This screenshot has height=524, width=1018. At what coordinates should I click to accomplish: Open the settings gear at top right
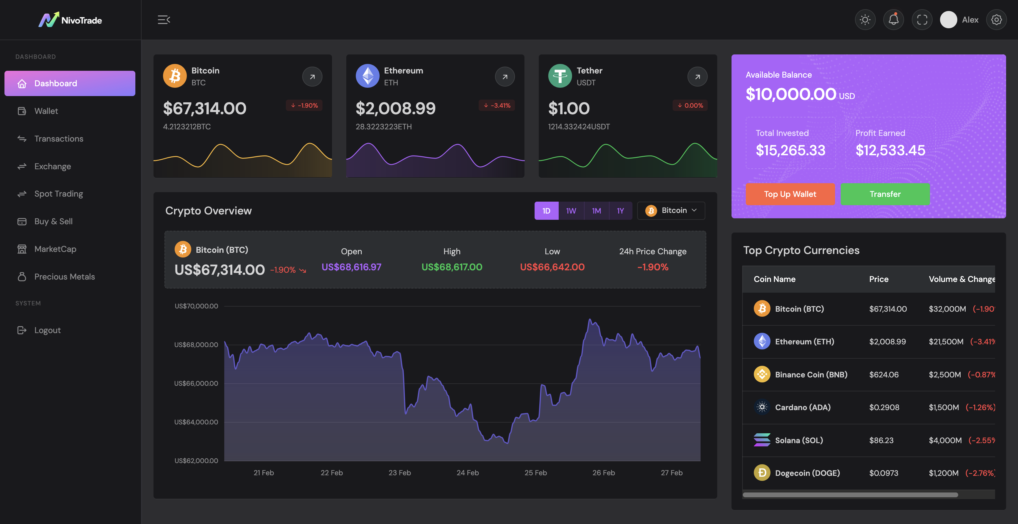[x=997, y=19]
